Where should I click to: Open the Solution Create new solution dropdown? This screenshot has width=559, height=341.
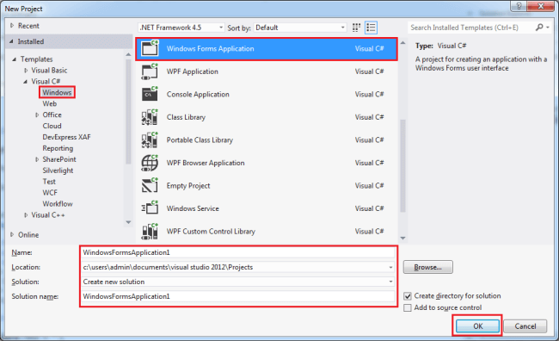tap(390, 282)
